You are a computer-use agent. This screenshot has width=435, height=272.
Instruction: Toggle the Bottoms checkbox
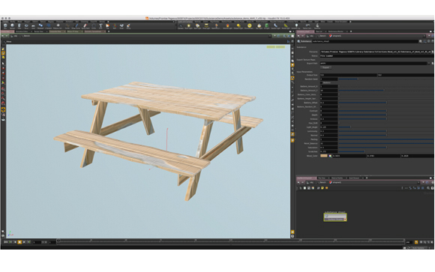click(x=322, y=82)
